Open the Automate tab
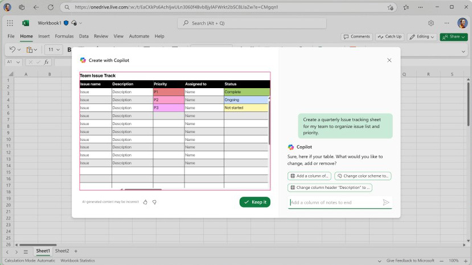 coord(139,36)
